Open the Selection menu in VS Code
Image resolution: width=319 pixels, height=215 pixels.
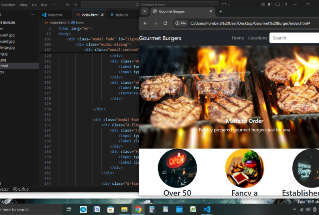point(8,5)
